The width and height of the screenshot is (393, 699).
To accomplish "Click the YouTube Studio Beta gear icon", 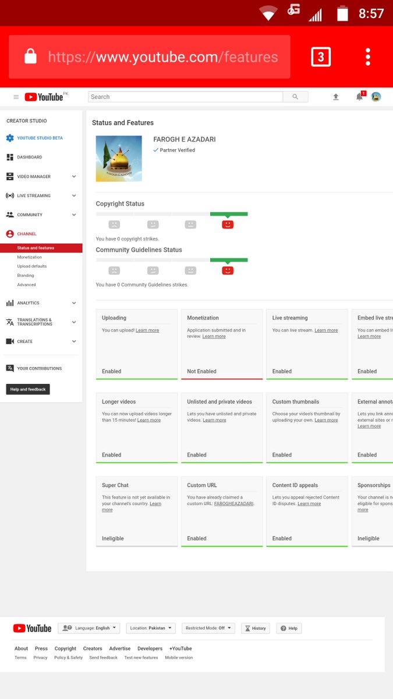I will pyautogui.click(x=10, y=138).
